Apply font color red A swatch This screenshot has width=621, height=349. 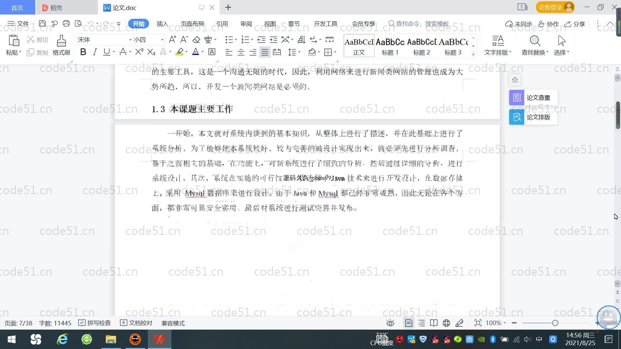coord(195,52)
